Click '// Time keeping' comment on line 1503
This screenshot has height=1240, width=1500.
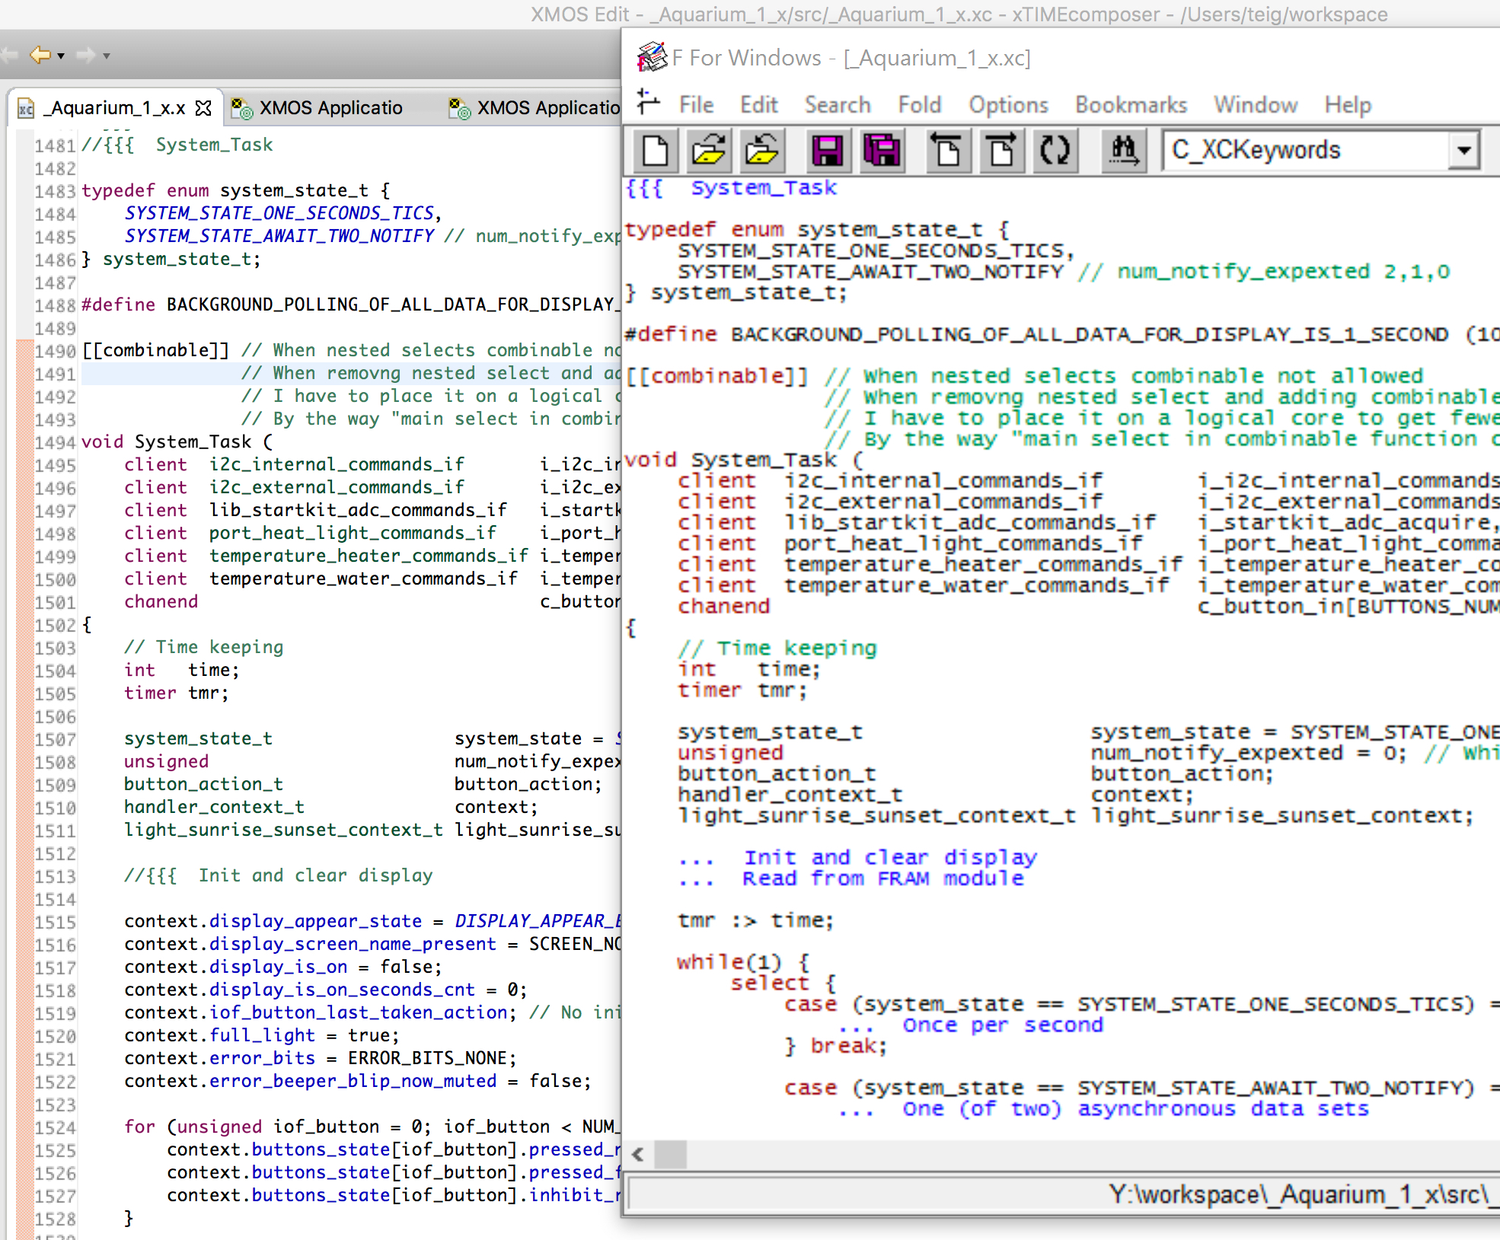(204, 647)
